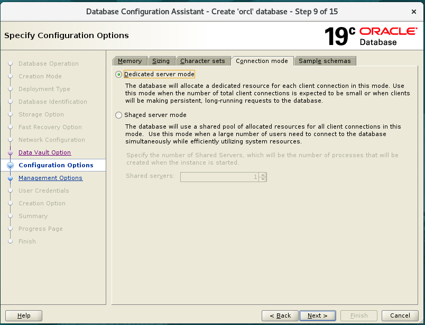The image size is (425, 325).
Task: Click the Help button
Action: click(x=24, y=315)
